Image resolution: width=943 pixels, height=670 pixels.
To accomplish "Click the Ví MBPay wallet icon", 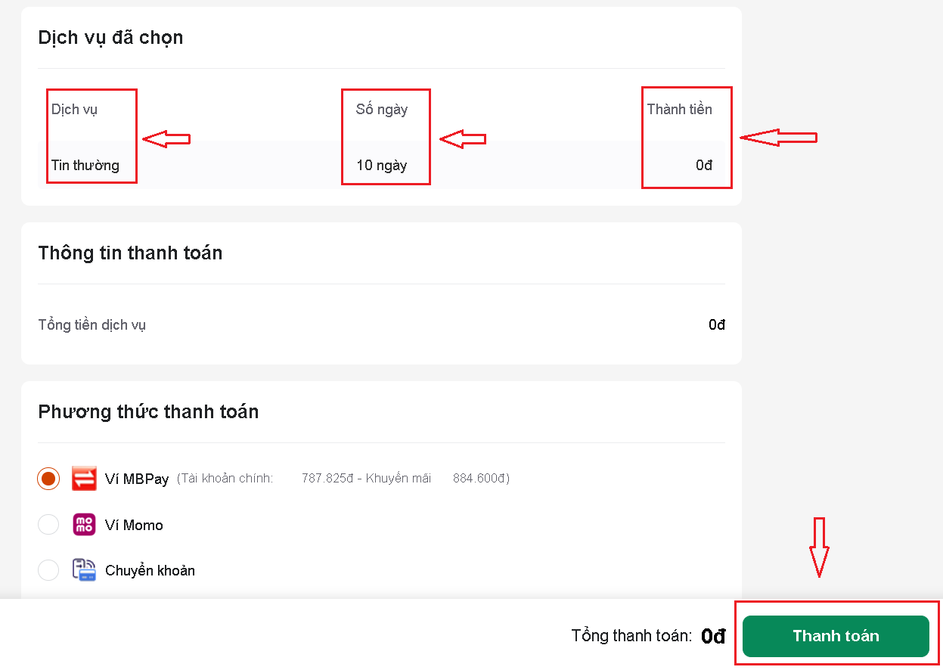I will tap(84, 479).
